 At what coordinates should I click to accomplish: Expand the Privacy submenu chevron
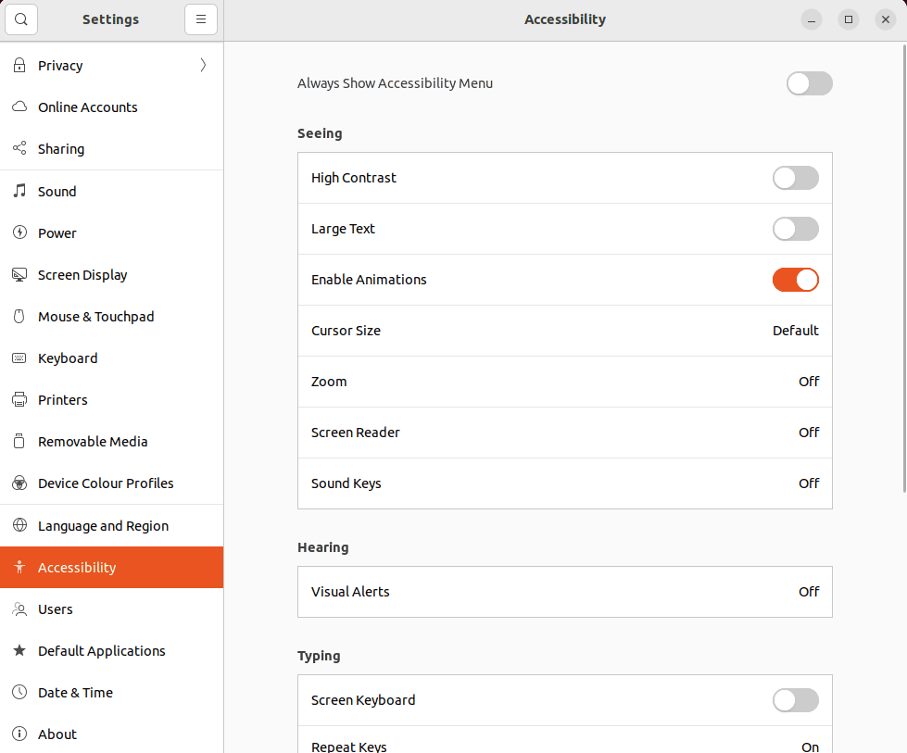[x=203, y=65]
